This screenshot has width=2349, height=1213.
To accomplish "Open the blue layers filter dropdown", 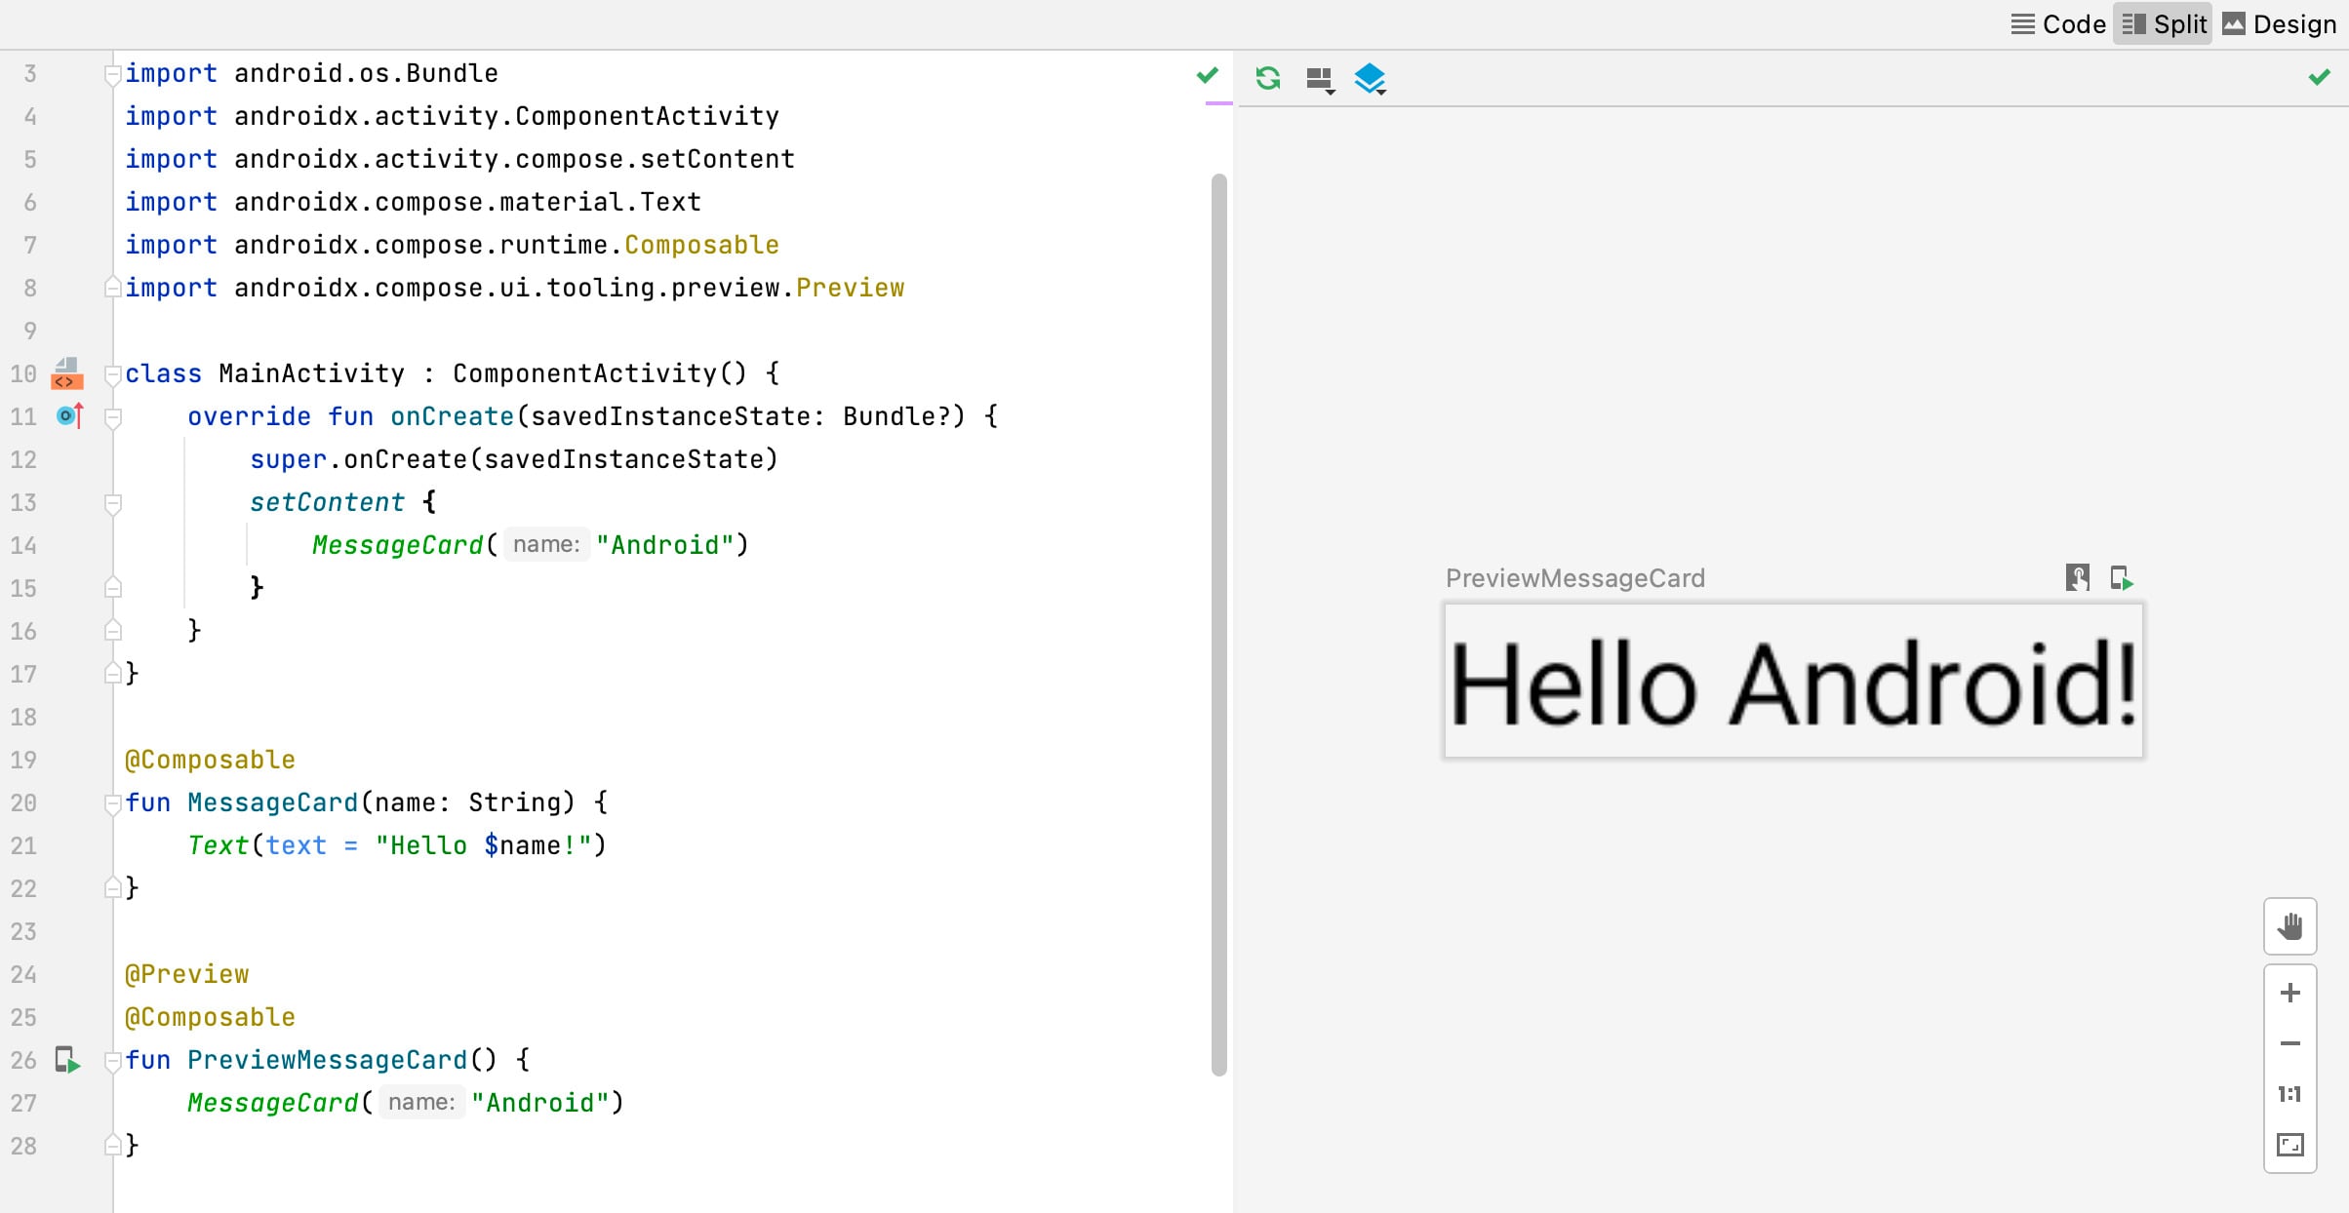I will pos(1370,78).
